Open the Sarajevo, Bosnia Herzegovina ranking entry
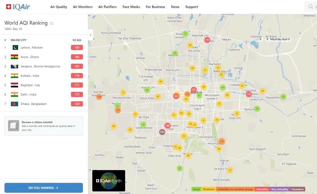 (40, 66)
